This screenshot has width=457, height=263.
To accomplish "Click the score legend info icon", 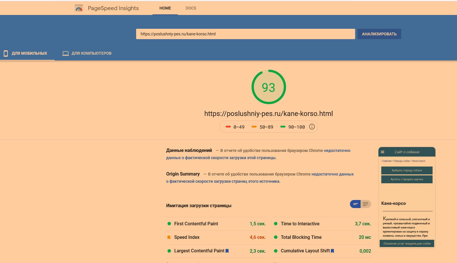I will point(312,127).
